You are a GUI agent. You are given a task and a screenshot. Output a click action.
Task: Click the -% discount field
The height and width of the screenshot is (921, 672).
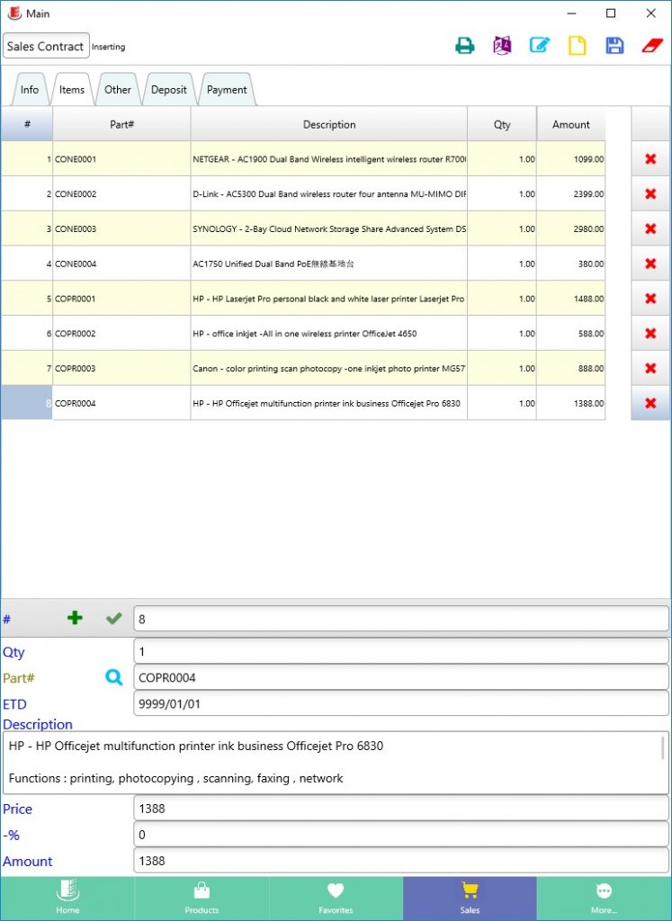click(401, 835)
